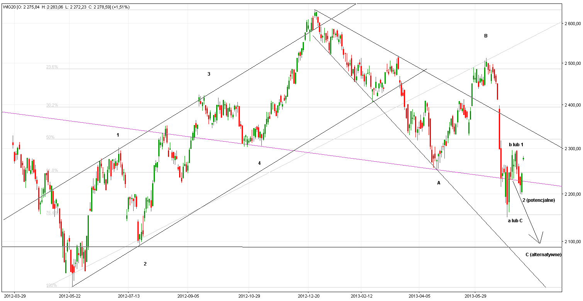Click the 2 300,00 price axis label
This screenshot has height=301, width=583.
click(573, 148)
